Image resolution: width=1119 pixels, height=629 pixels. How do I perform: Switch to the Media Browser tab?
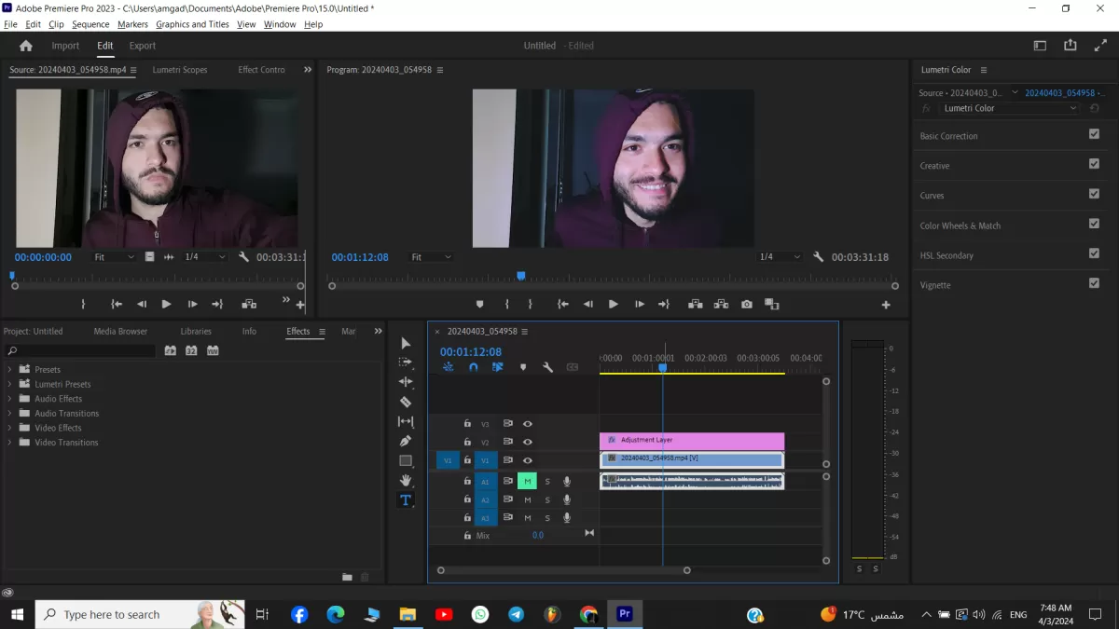[x=120, y=332]
